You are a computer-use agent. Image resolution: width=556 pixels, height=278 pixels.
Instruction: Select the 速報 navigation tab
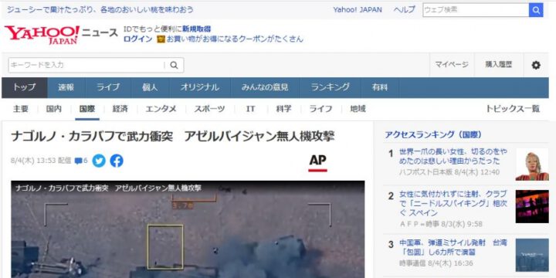coord(66,87)
